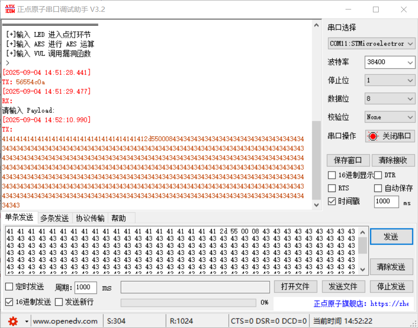Screen dimensions: 418x328
Task: Open the red gear settings icon
Action: click(x=12, y=321)
